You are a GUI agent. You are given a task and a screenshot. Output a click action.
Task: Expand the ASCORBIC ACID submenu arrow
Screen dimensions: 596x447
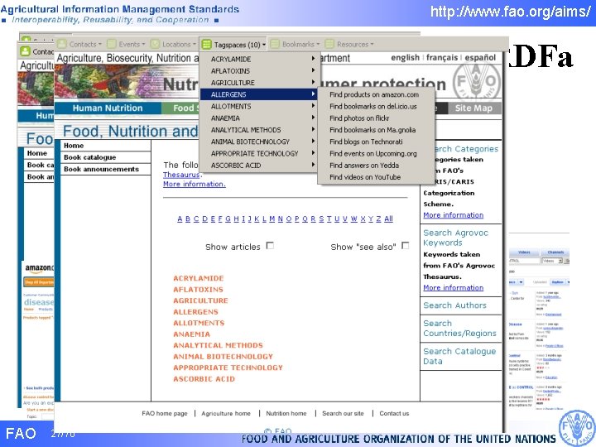313,165
